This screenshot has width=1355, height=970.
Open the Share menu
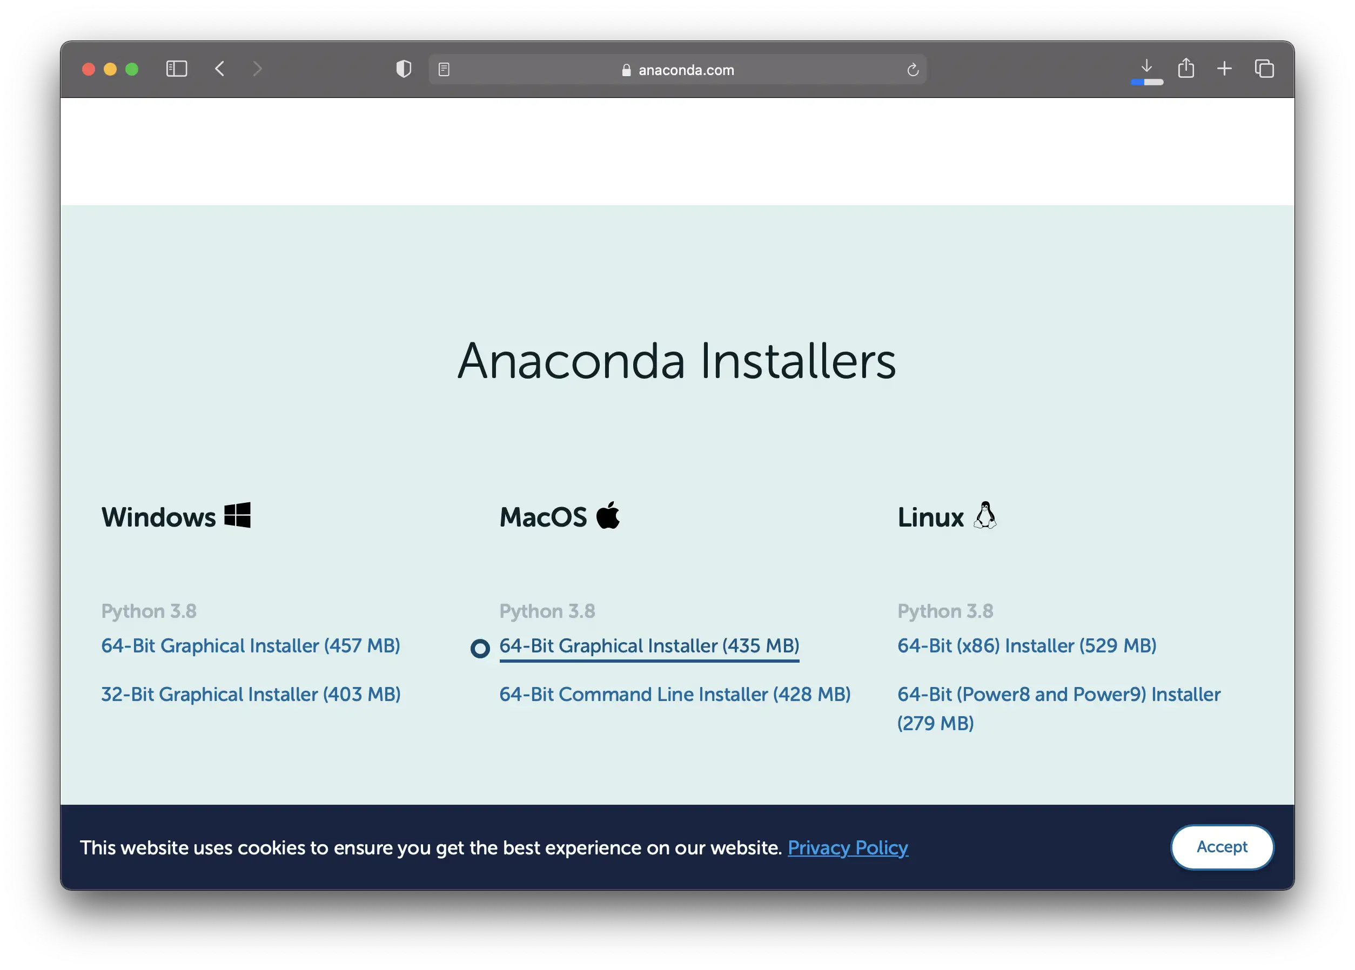pyautogui.click(x=1186, y=69)
